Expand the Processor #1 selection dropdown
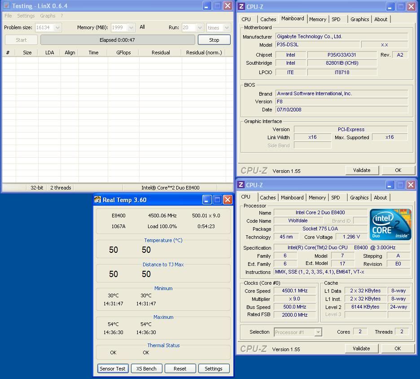The width and height of the screenshot is (420, 379). (318, 332)
